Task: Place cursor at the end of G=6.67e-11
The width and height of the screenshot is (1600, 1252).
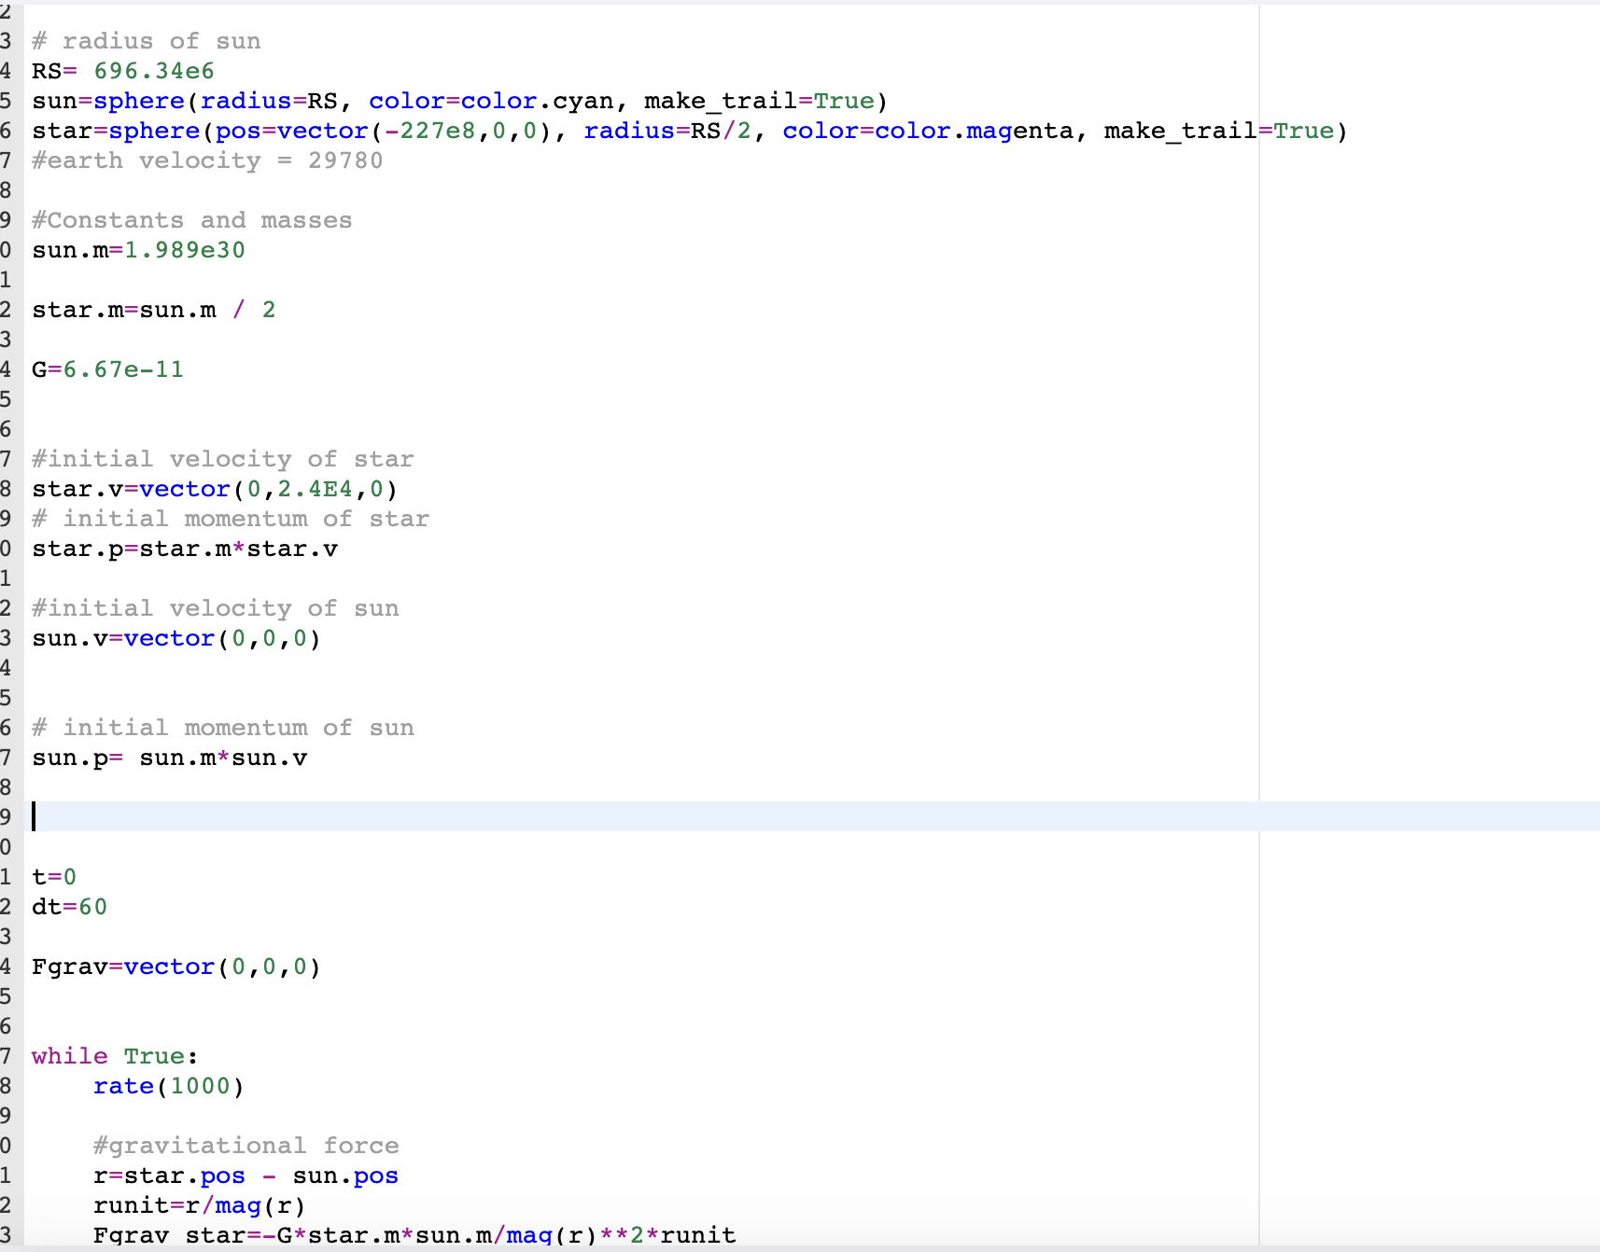Action: [183, 369]
